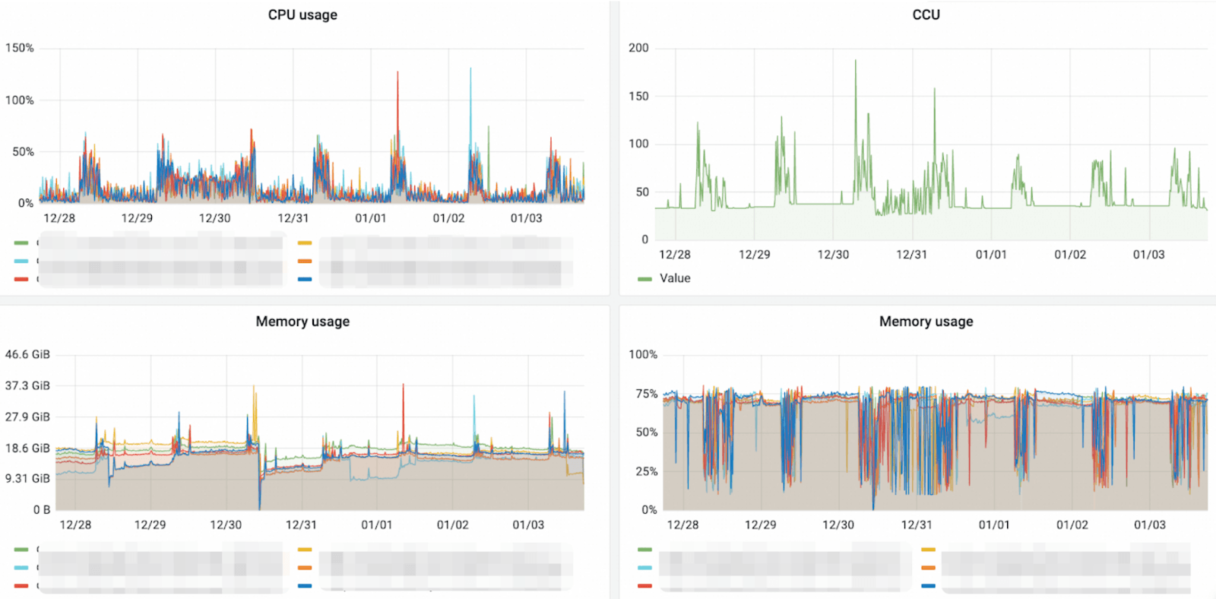
Task: Click yellow legend swatch in CPU usage panel
Action: click(305, 243)
